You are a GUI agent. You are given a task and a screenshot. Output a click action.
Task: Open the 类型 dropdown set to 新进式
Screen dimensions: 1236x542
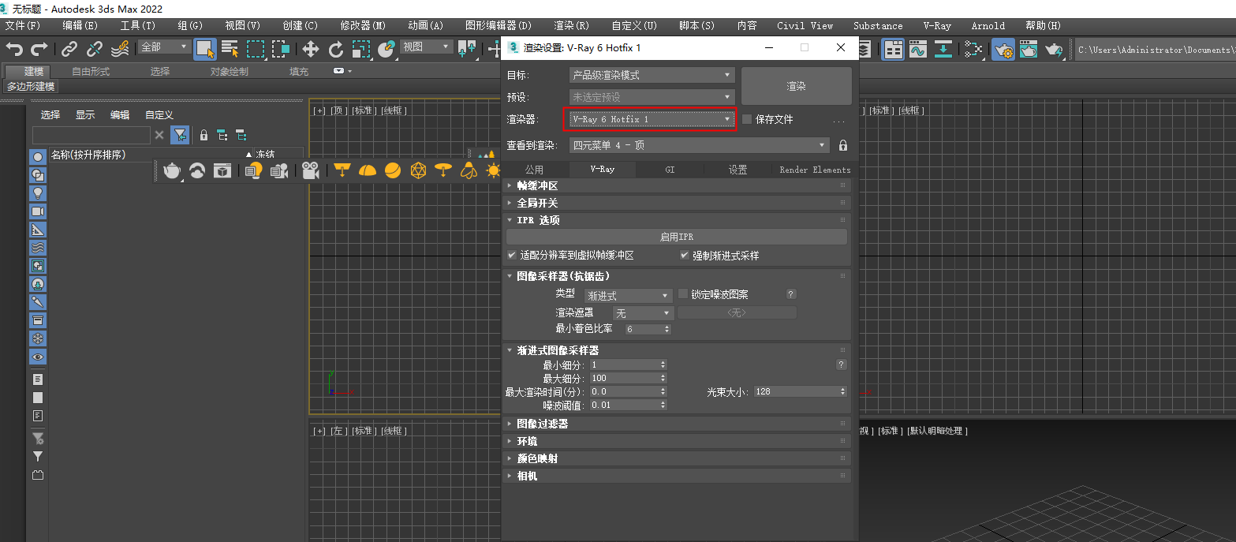(x=663, y=294)
